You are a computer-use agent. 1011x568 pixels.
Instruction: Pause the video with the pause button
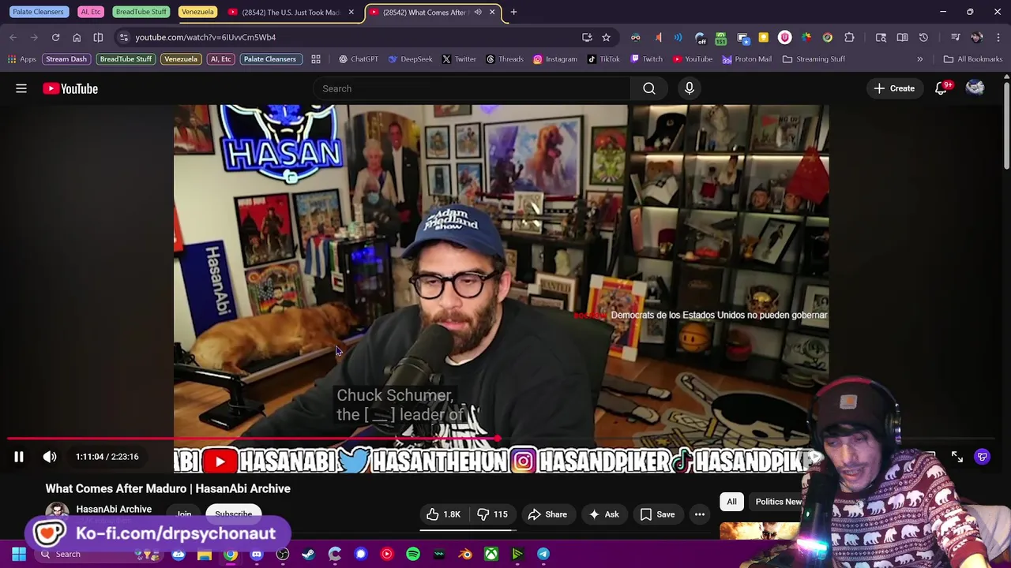tap(19, 457)
